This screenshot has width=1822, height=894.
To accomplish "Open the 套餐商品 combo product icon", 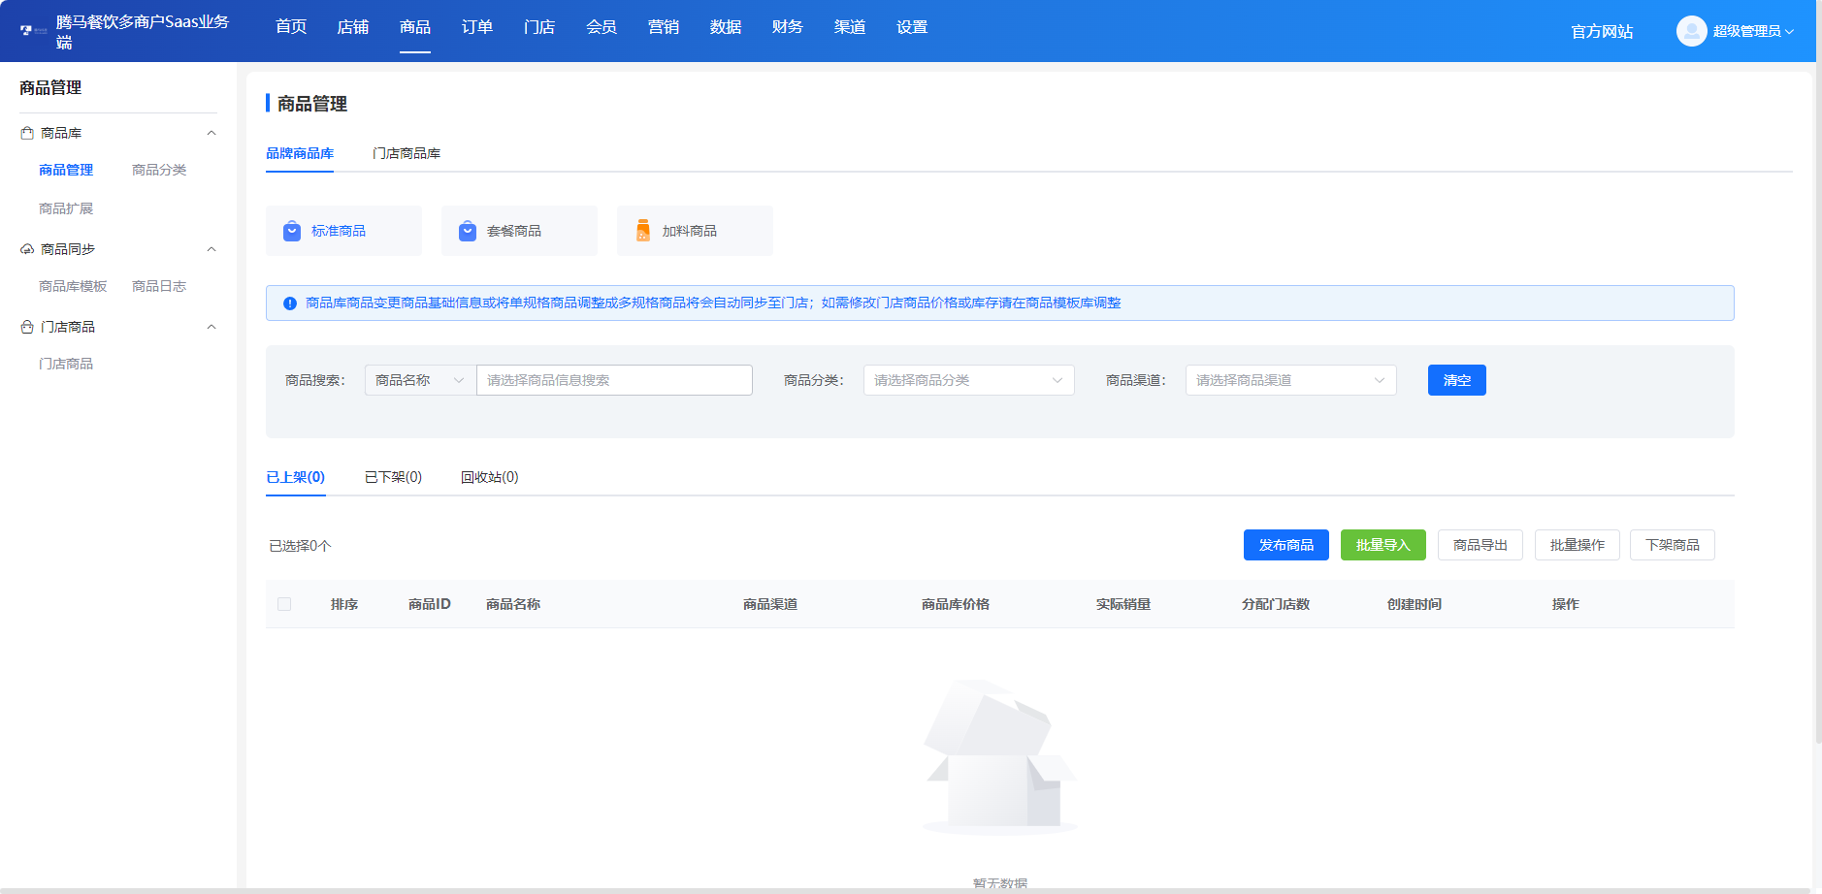I will [467, 230].
